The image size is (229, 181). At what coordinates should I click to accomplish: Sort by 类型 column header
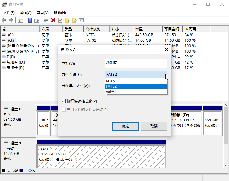tap(73, 29)
